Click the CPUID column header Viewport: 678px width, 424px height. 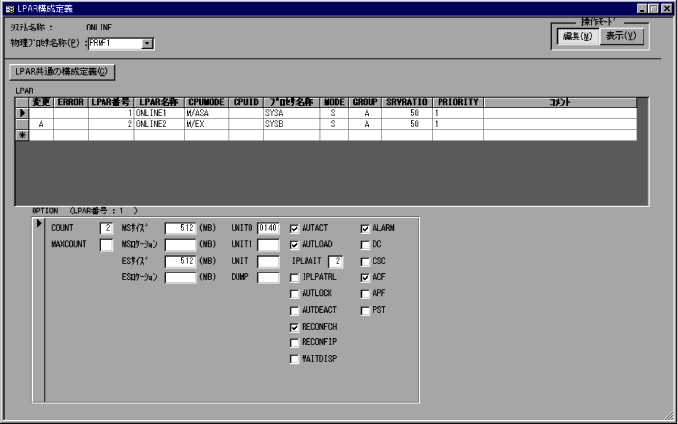[x=246, y=102]
